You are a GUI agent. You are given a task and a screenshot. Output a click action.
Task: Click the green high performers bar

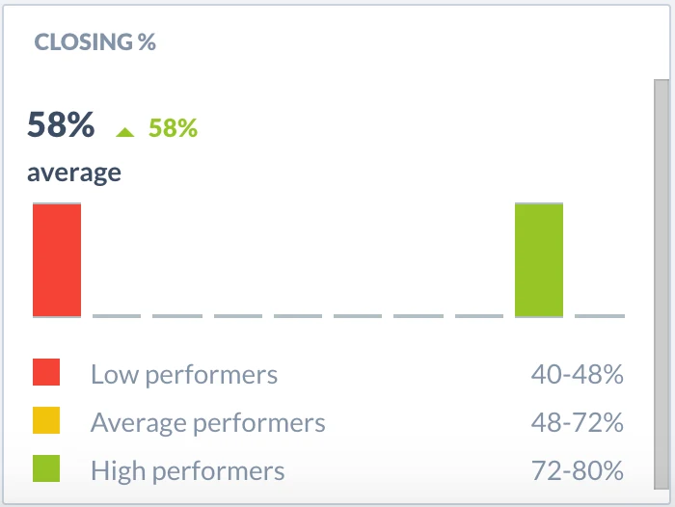[539, 260]
